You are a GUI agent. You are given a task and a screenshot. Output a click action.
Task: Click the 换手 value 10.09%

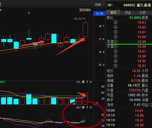[x=135, y=100]
